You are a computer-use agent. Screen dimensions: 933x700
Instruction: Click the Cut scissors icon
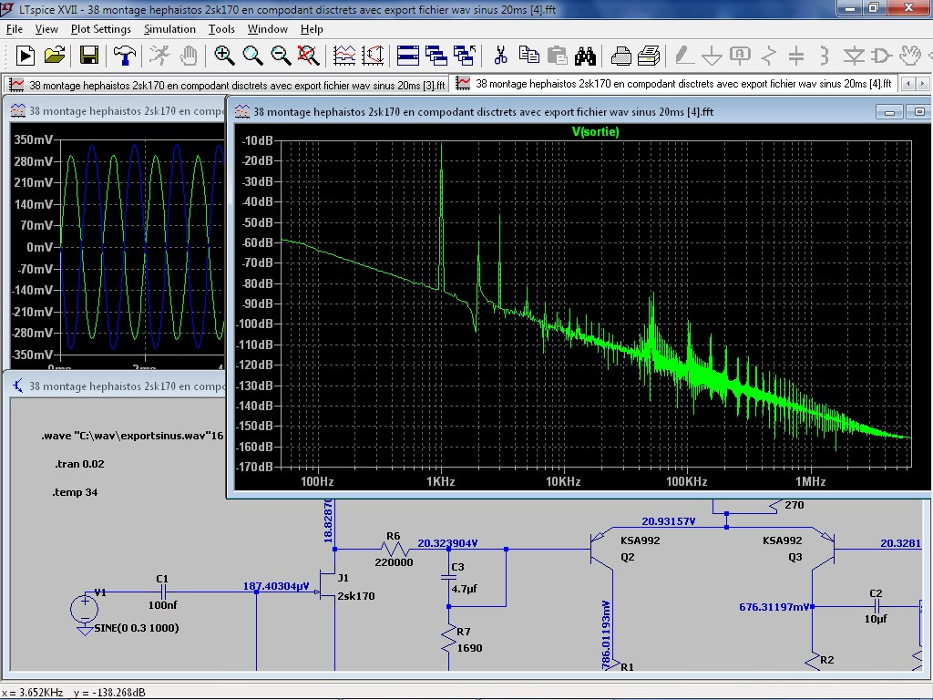[500, 56]
